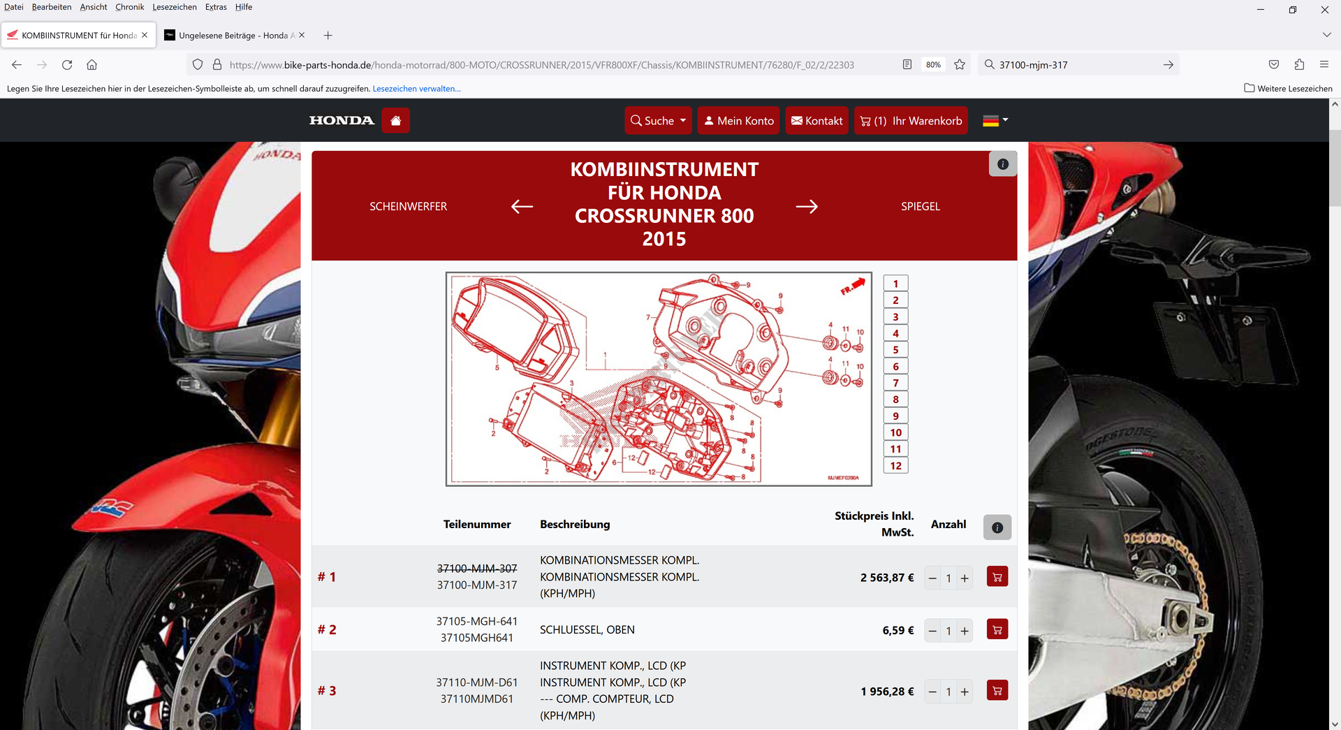The height and width of the screenshot is (730, 1341).
Task: Toggle reader view icon in address bar
Action: 907,65
